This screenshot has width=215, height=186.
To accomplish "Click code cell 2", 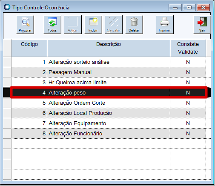I will (x=29, y=72).
